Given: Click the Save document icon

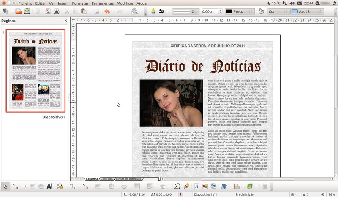Looking at the screenshot, I should pos(27,11).
